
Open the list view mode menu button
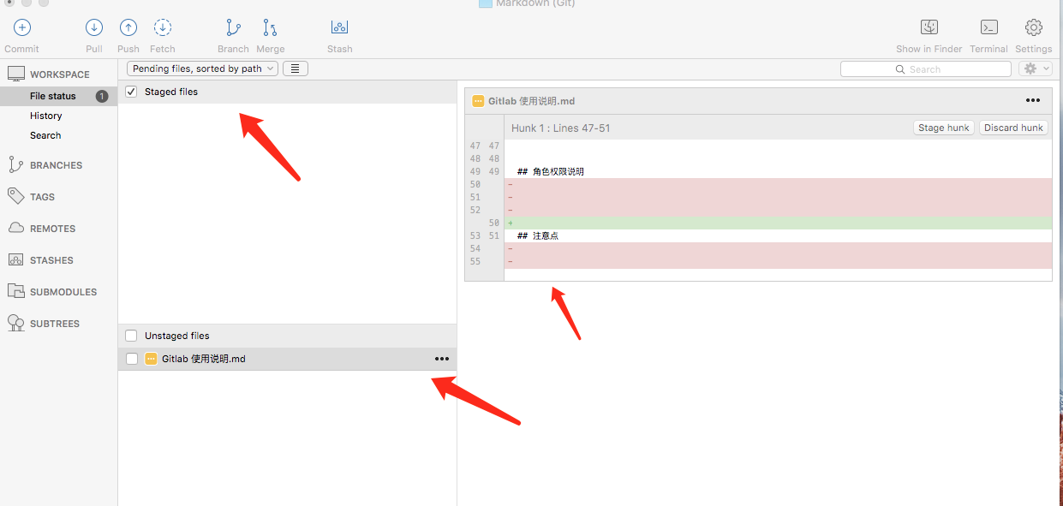pos(295,68)
